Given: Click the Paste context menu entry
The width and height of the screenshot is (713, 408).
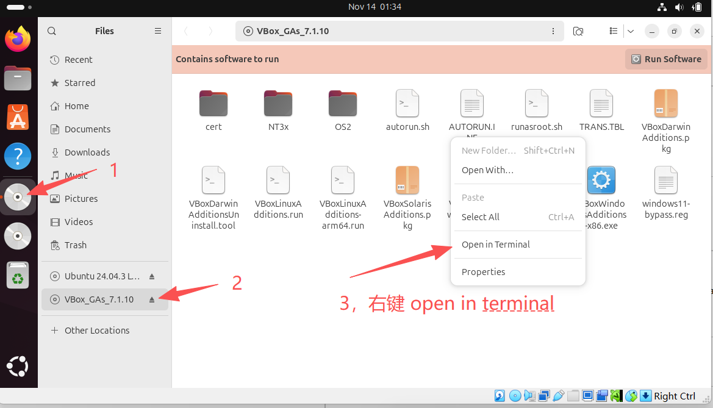Looking at the screenshot, I should (x=518, y=198).
